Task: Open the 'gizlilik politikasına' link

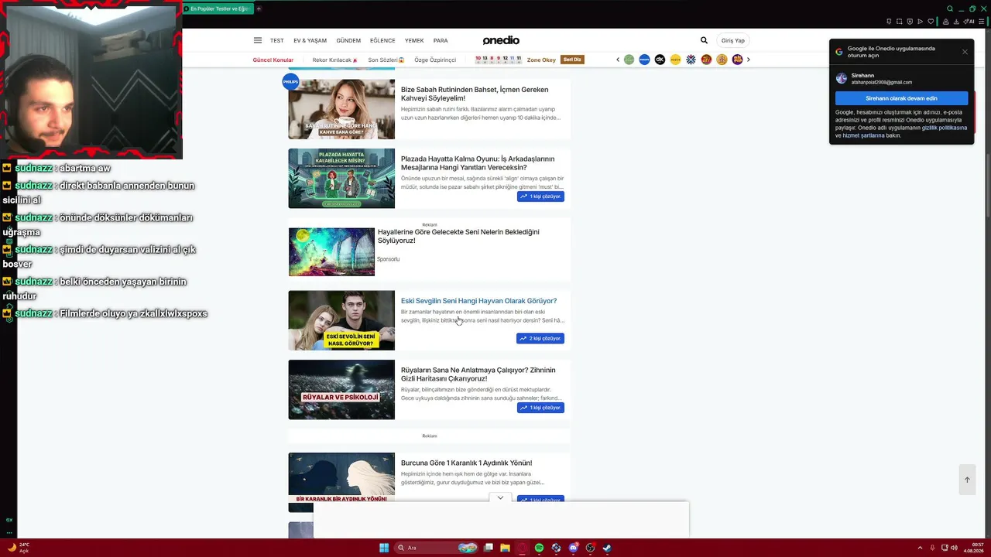Action: pyautogui.click(x=944, y=128)
